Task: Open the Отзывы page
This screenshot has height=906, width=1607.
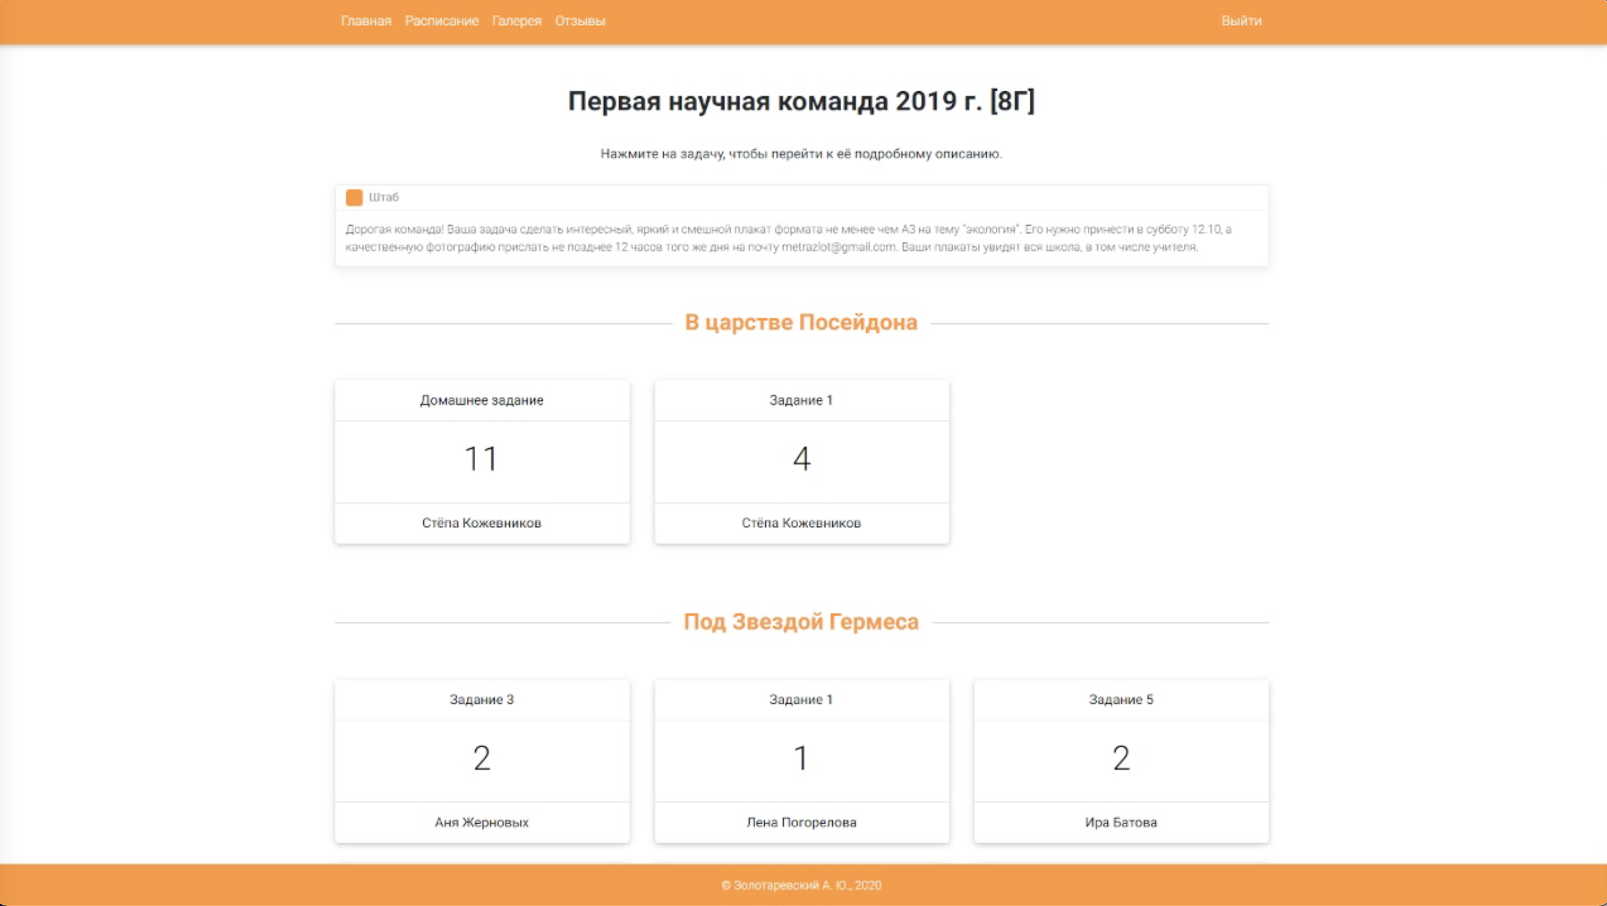Action: point(580,21)
